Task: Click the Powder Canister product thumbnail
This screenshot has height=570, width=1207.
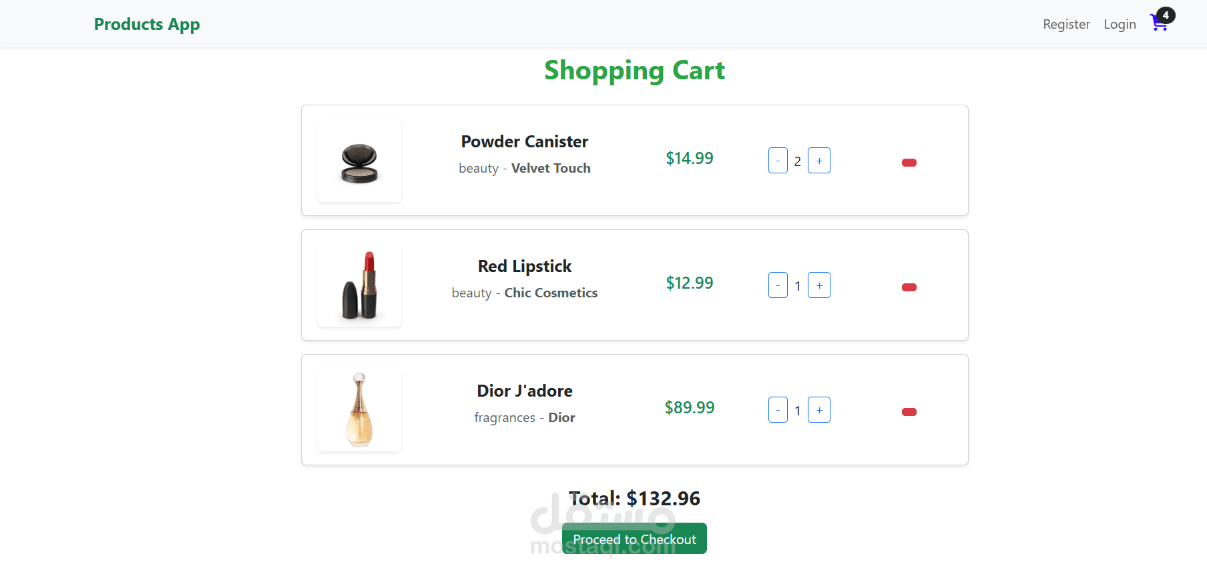Action: point(359,161)
